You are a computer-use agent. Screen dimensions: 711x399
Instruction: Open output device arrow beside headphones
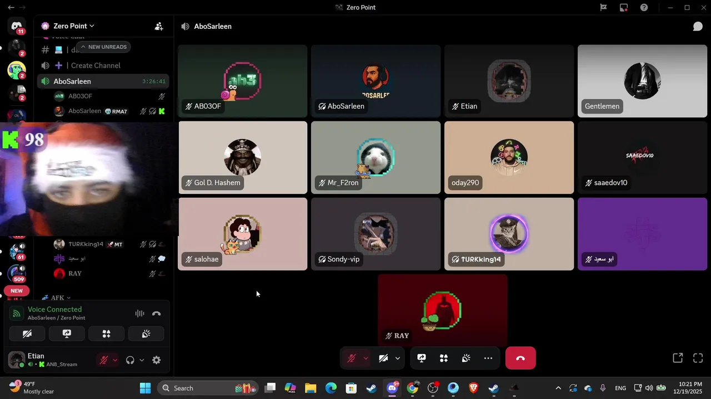tap(142, 360)
